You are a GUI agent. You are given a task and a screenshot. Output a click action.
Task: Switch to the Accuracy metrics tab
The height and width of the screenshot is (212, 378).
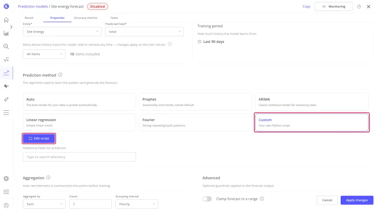pyautogui.click(x=86, y=18)
